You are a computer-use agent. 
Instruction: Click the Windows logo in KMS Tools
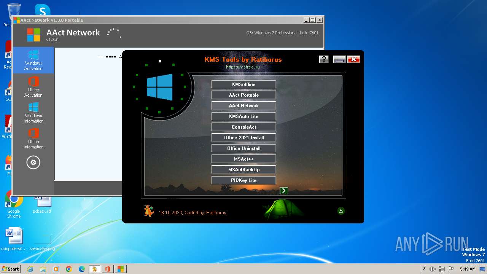[159, 87]
